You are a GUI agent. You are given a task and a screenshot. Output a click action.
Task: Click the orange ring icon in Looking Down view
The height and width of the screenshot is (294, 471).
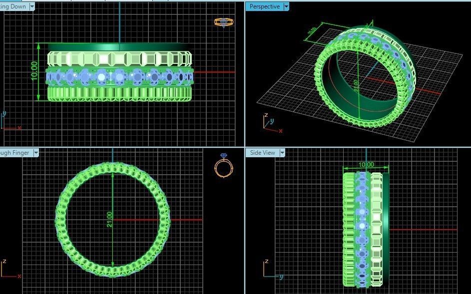click(224, 22)
